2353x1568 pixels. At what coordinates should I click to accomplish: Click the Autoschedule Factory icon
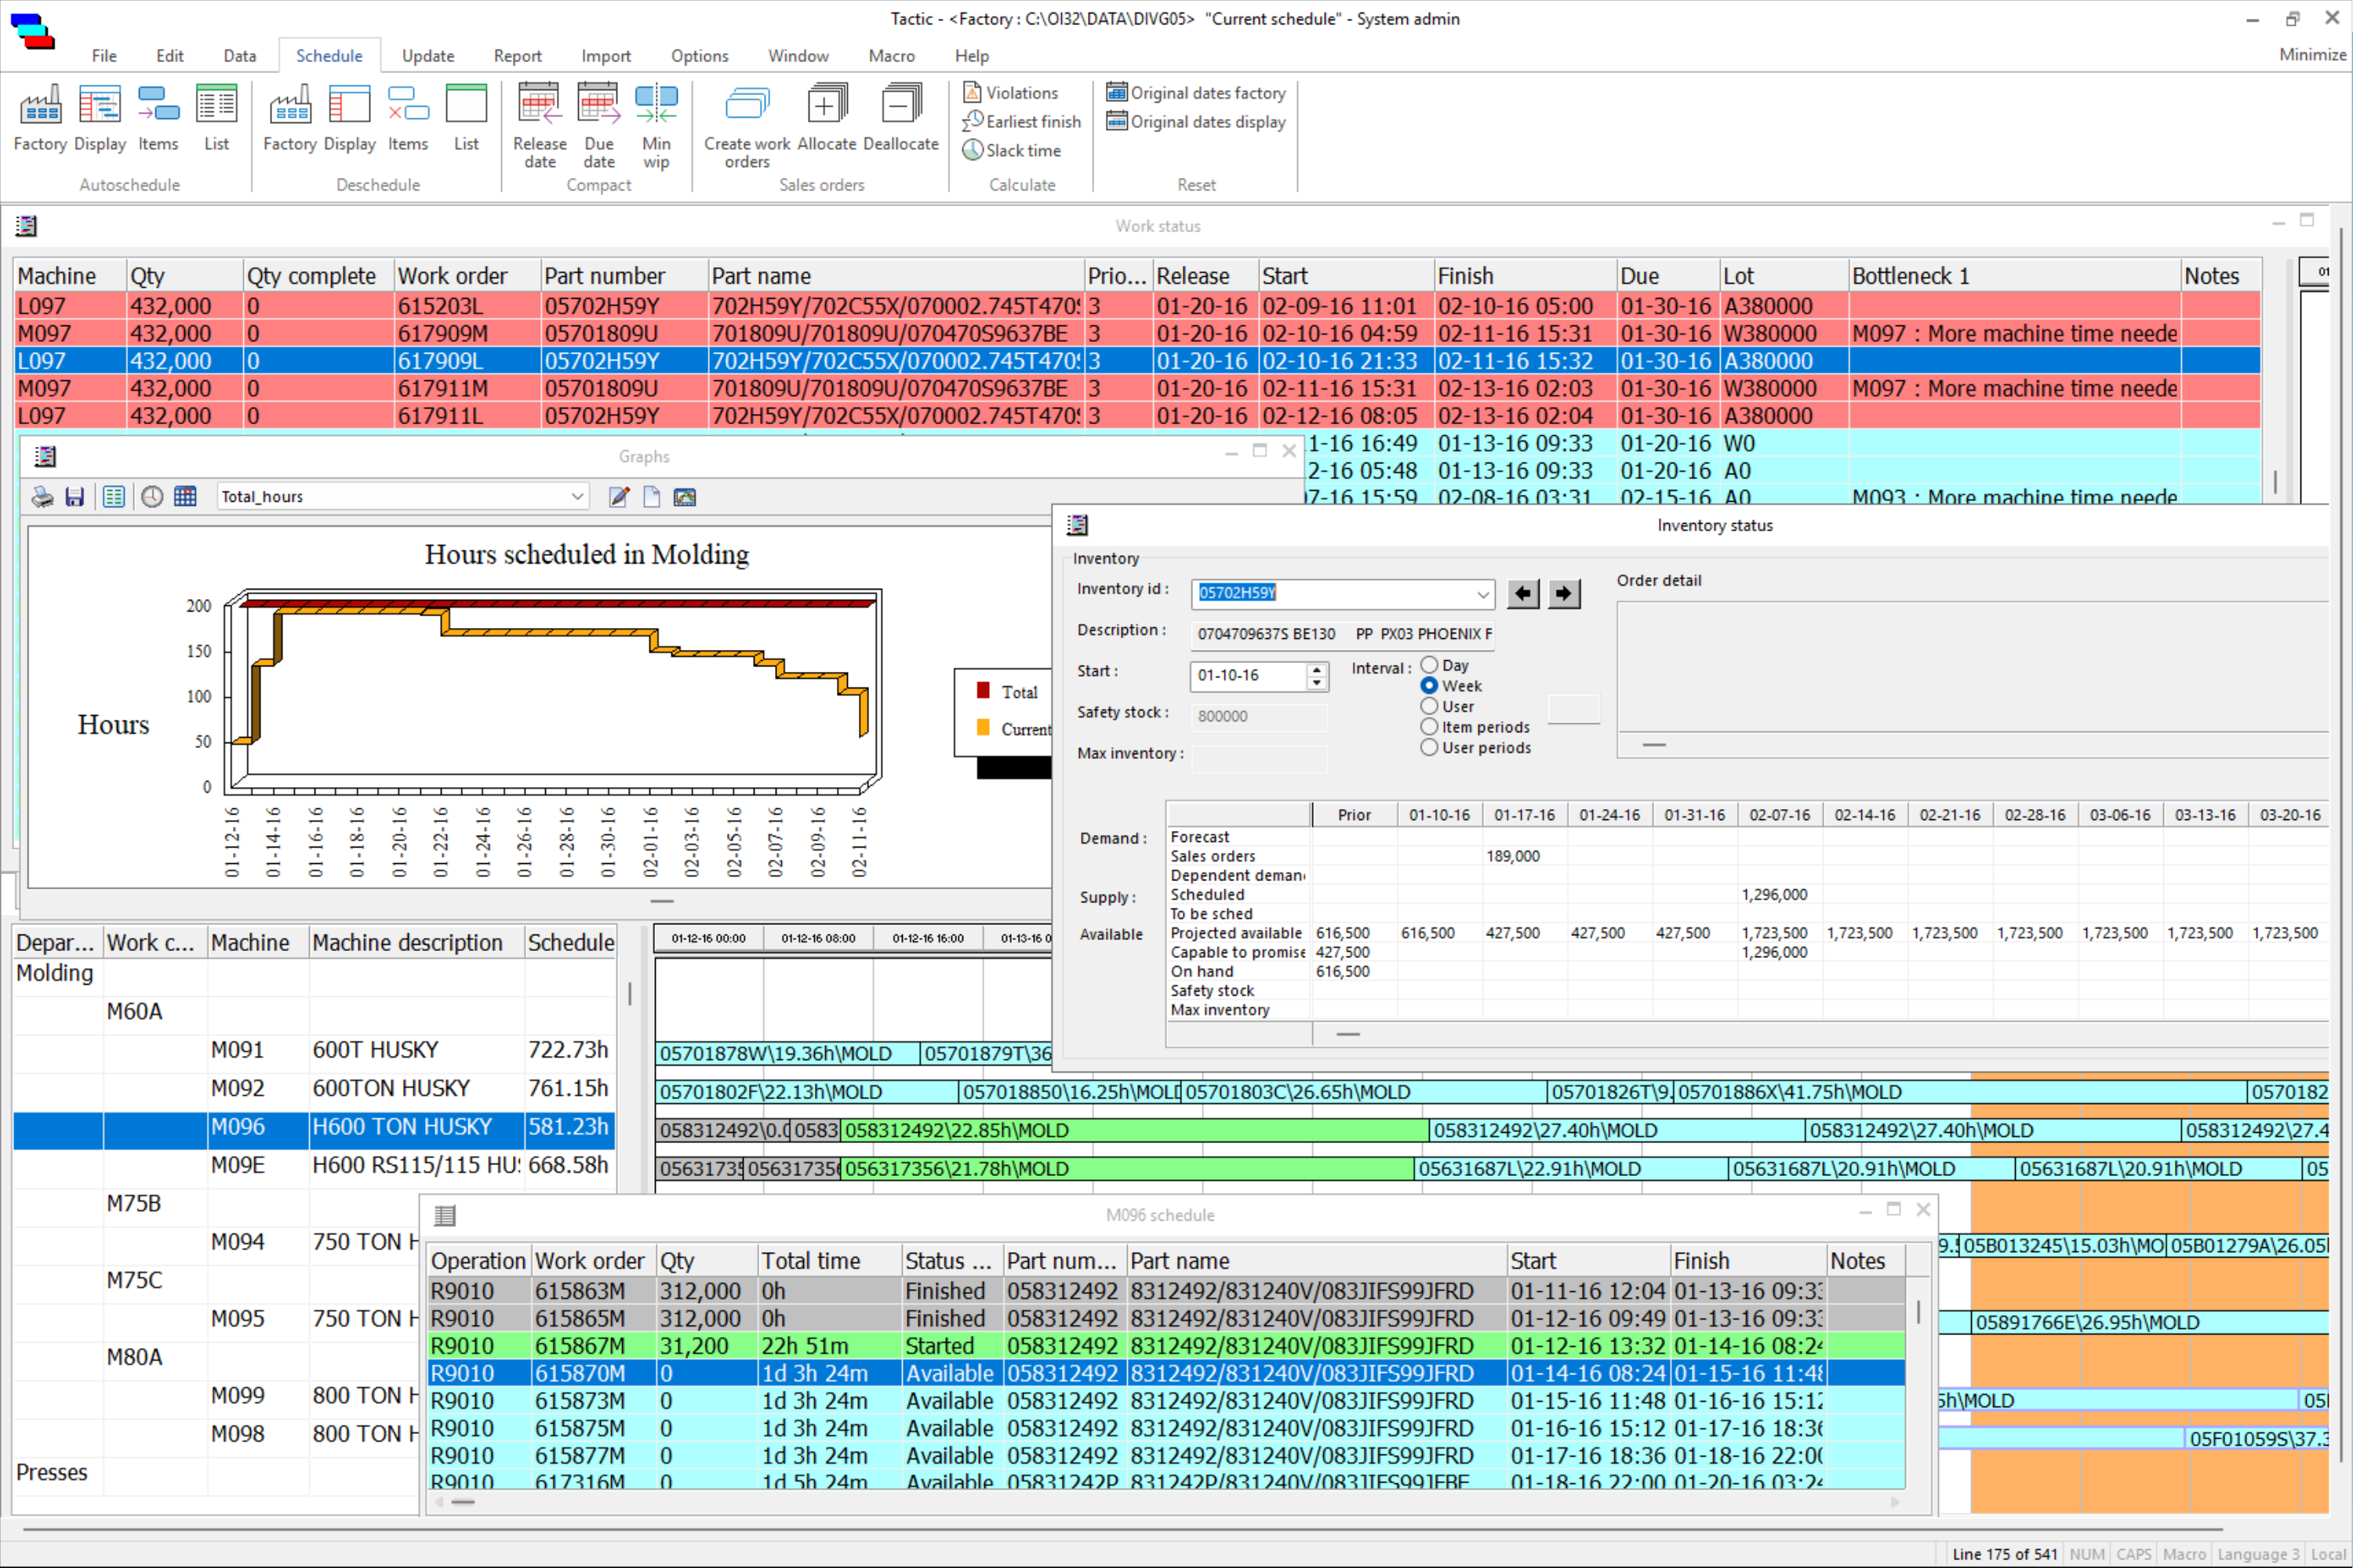[x=40, y=105]
